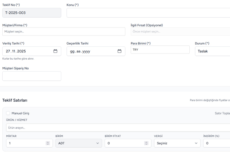The height and width of the screenshot is (153, 230).
Task: Click the Müşteri/Firma selection field
Action: pos(64,31)
